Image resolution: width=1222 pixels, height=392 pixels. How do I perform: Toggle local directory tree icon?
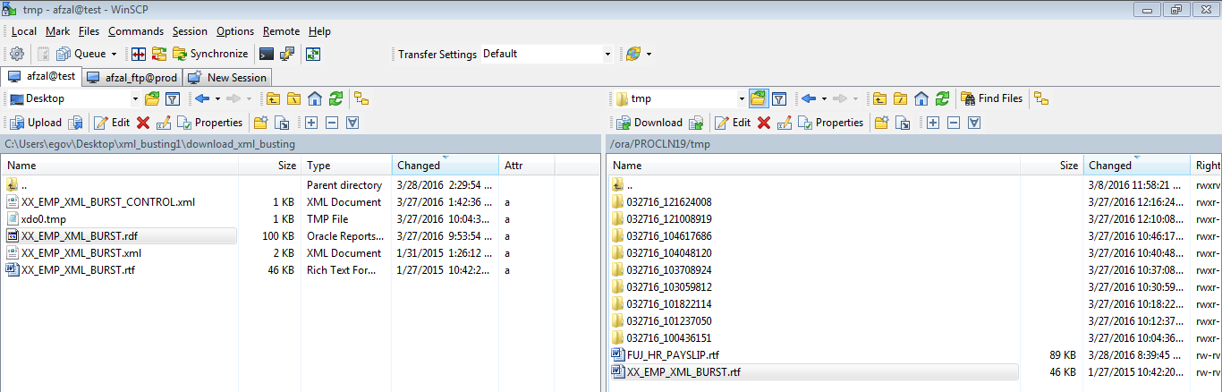[x=361, y=98]
